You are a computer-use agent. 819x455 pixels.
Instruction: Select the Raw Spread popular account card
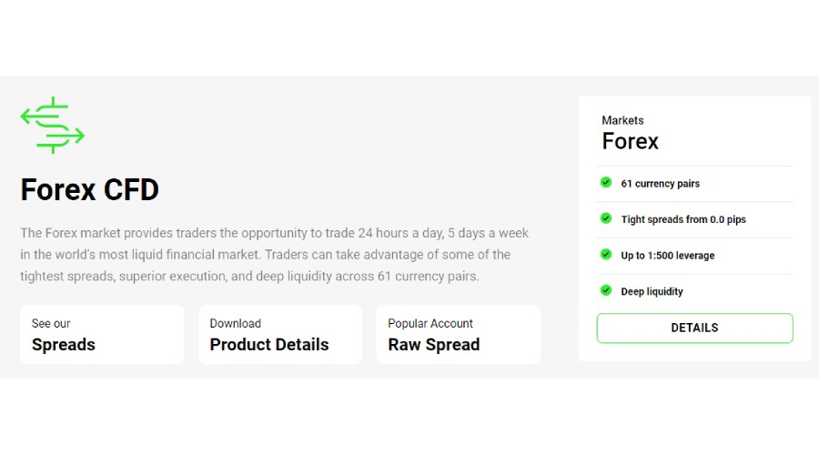click(458, 335)
